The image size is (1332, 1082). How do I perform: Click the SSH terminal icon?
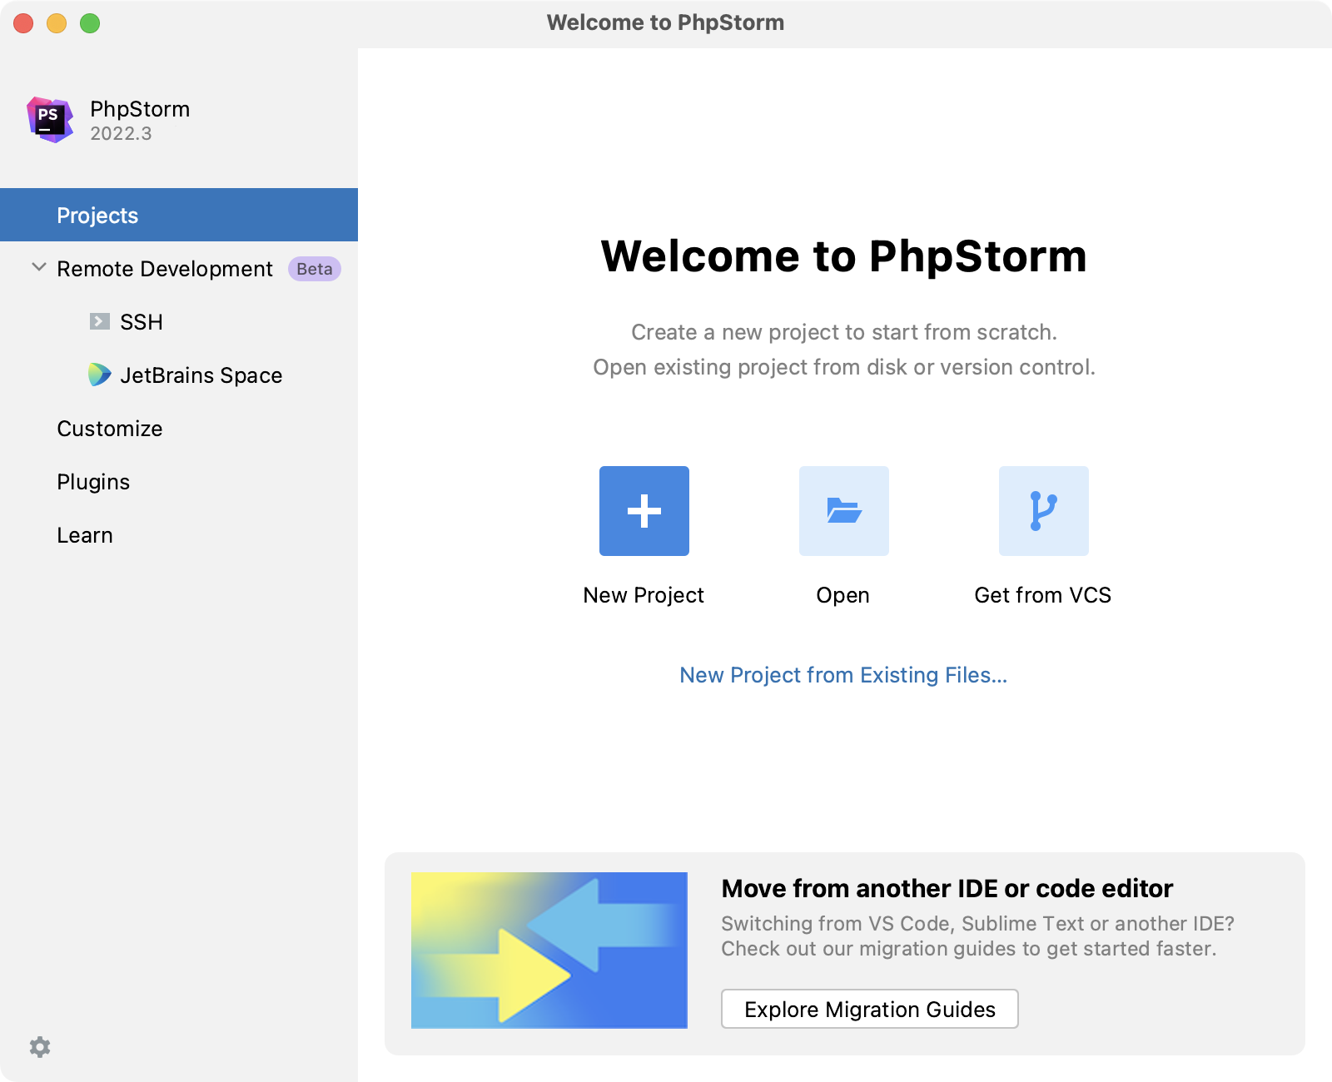pyautogui.click(x=100, y=321)
